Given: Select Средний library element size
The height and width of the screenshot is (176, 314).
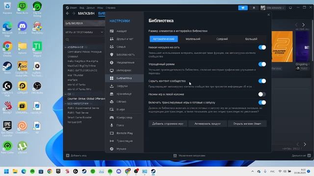Looking at the screenshot, I should pyautogui.click(x=222, y=39).
